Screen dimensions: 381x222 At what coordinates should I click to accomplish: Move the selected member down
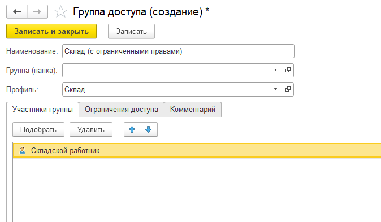[x=149, y=129]
